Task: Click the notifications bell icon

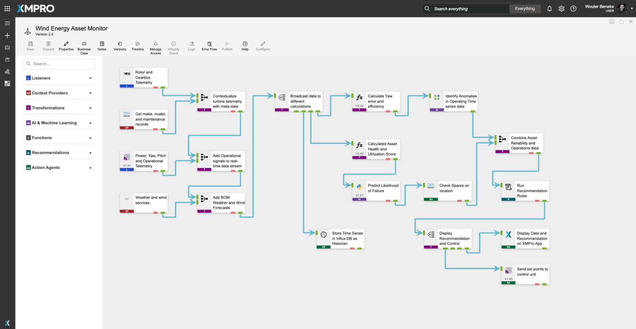Action: (549, 9)
